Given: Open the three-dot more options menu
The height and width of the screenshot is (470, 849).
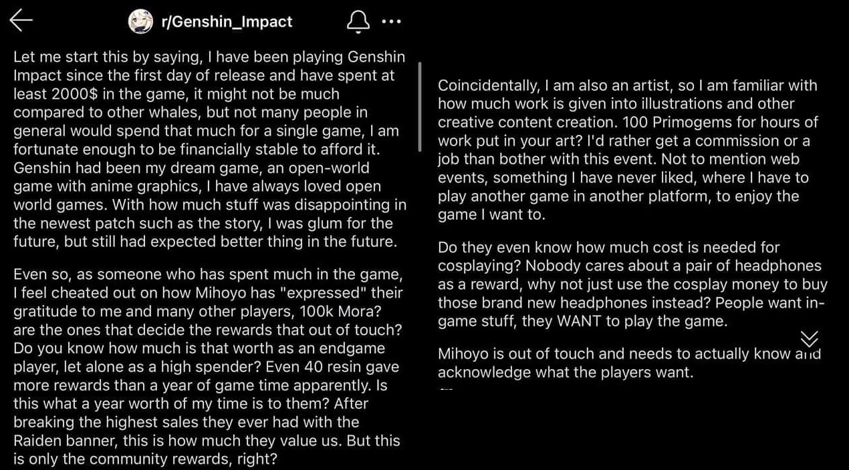Looking at the screenshot, I should (391, 21).
